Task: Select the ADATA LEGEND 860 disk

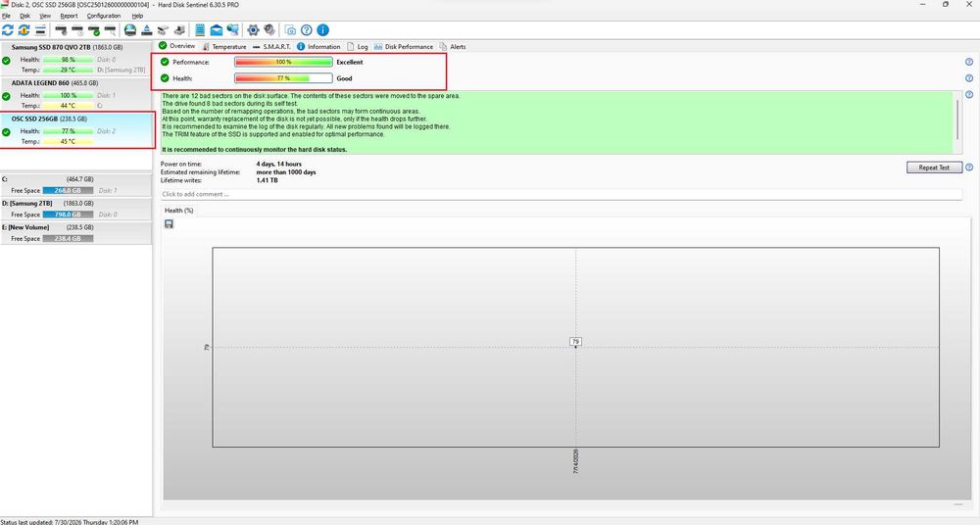Action: point(76,94)
